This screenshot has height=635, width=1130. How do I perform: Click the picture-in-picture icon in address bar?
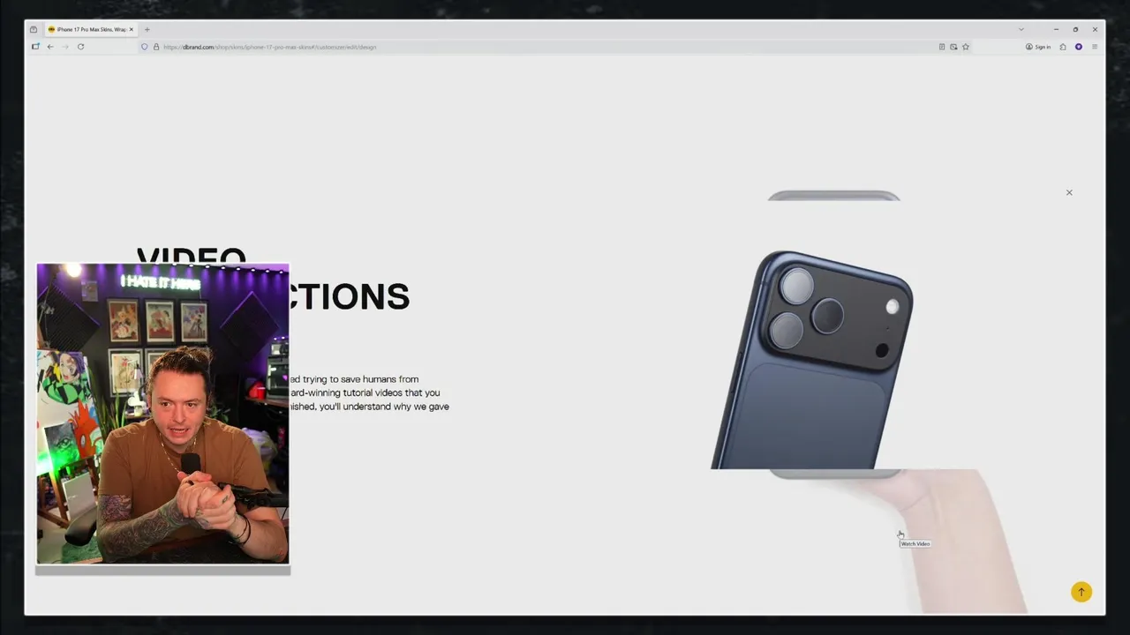click(x=953, y=47)
